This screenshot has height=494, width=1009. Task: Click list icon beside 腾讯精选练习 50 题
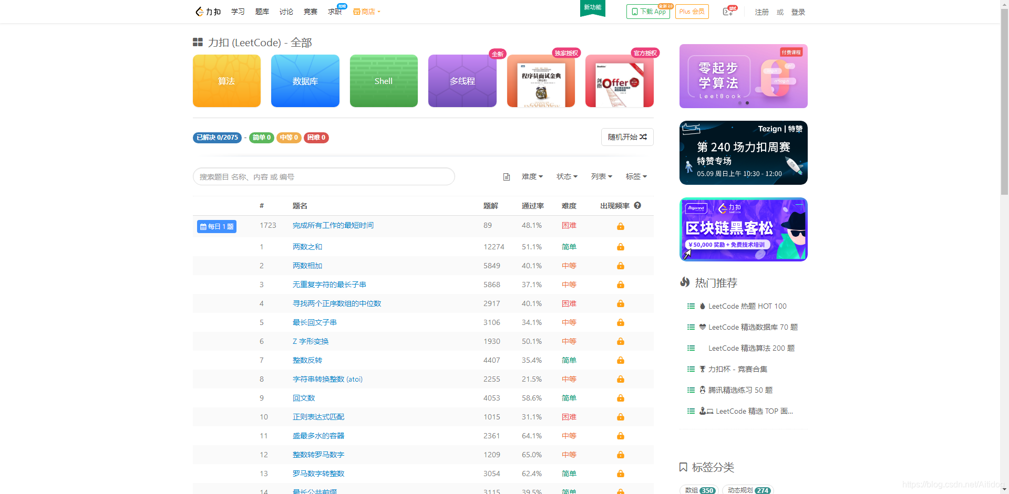click(x=691, y=390)
